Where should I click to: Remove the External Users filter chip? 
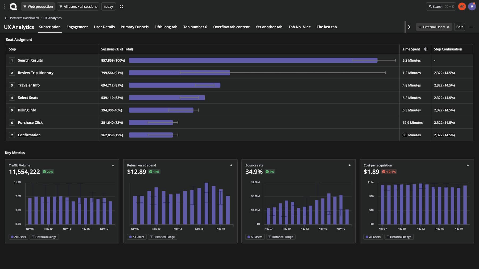pyautogui.click(x=448, y=27)
